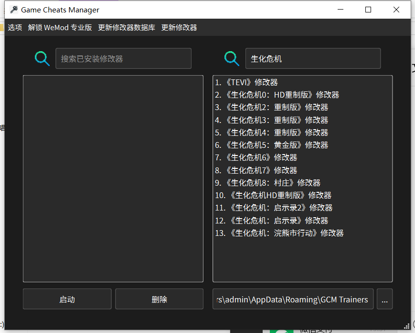Click the right magnifier search icon
This screenshot has width=415, height=333.
click(232, 58)
